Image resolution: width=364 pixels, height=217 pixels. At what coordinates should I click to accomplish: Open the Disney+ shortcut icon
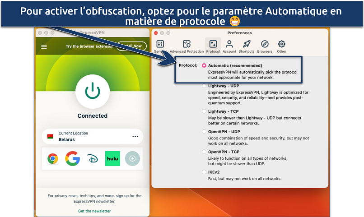(92, 158)
